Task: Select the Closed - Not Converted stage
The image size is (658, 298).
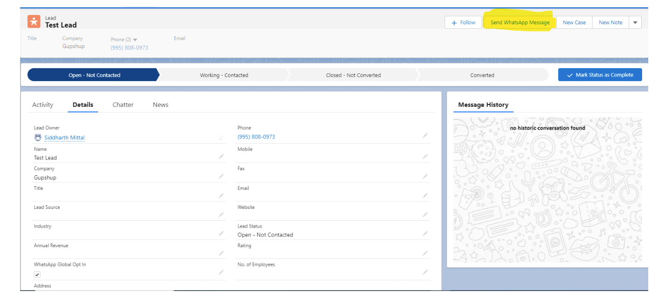Action: click(353, 75)
